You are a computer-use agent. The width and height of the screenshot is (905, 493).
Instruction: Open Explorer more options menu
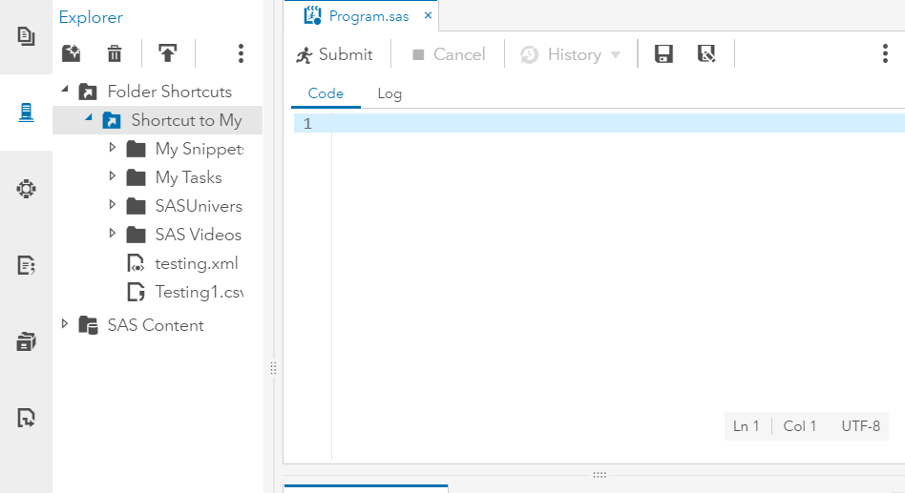pos(241,53)
